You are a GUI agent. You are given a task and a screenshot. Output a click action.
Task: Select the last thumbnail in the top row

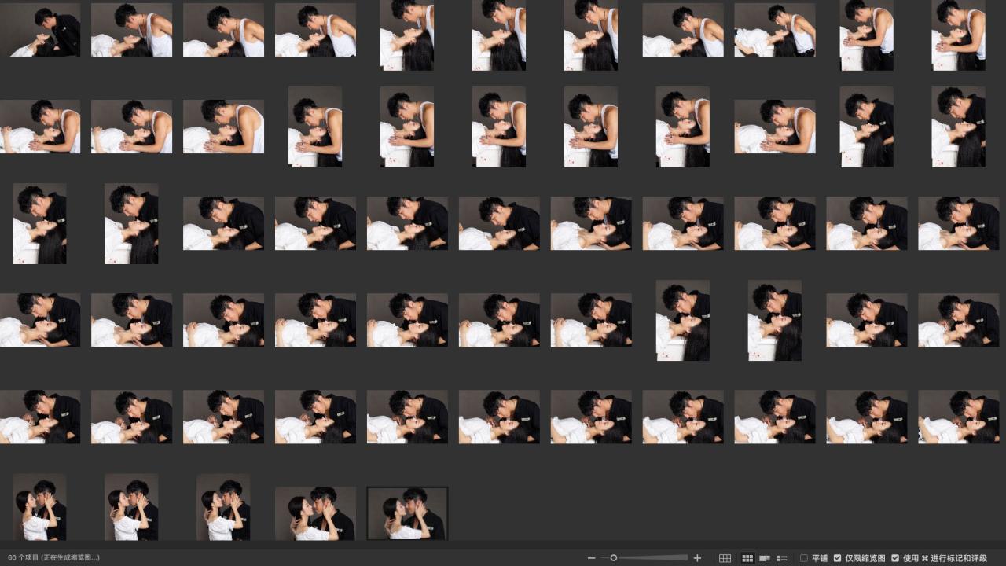point(958,35)
